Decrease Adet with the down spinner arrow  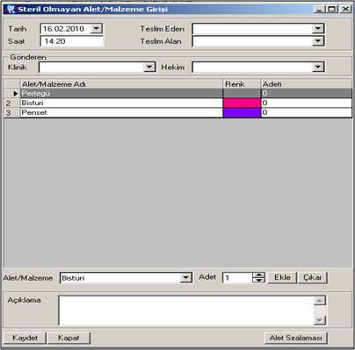[258, 280]
